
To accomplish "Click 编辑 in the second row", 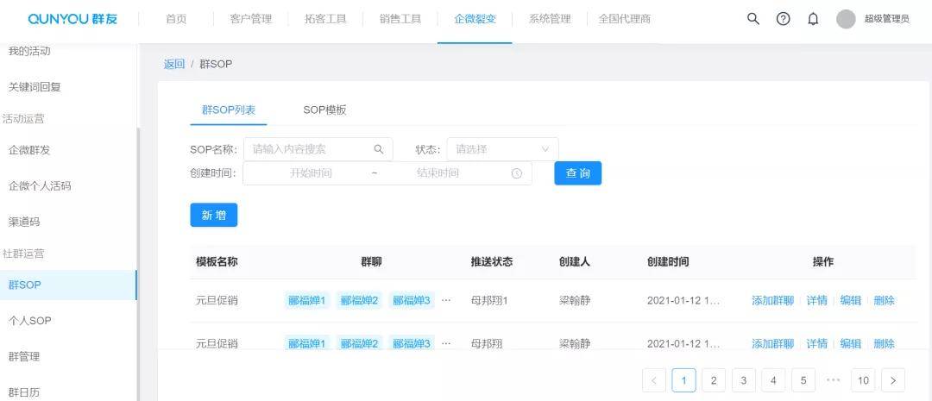I will (851, 342).
